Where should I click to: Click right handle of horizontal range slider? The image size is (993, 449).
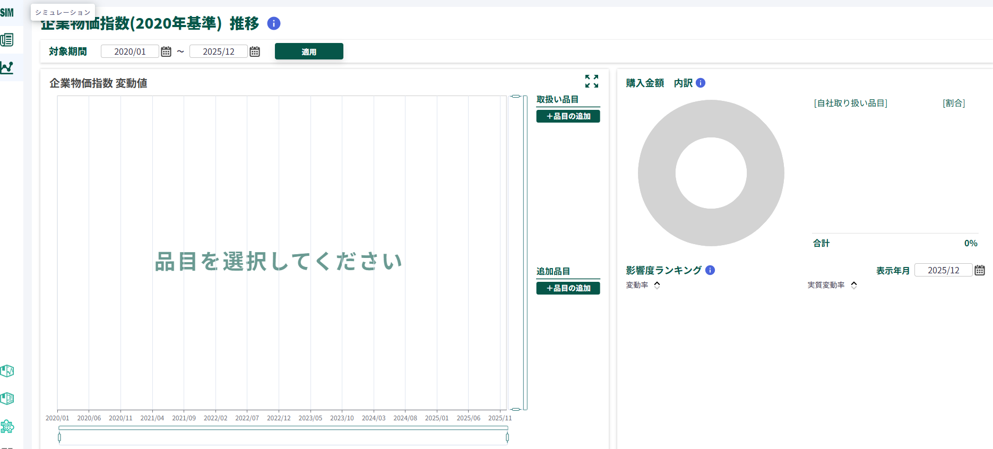click(507, 437)
